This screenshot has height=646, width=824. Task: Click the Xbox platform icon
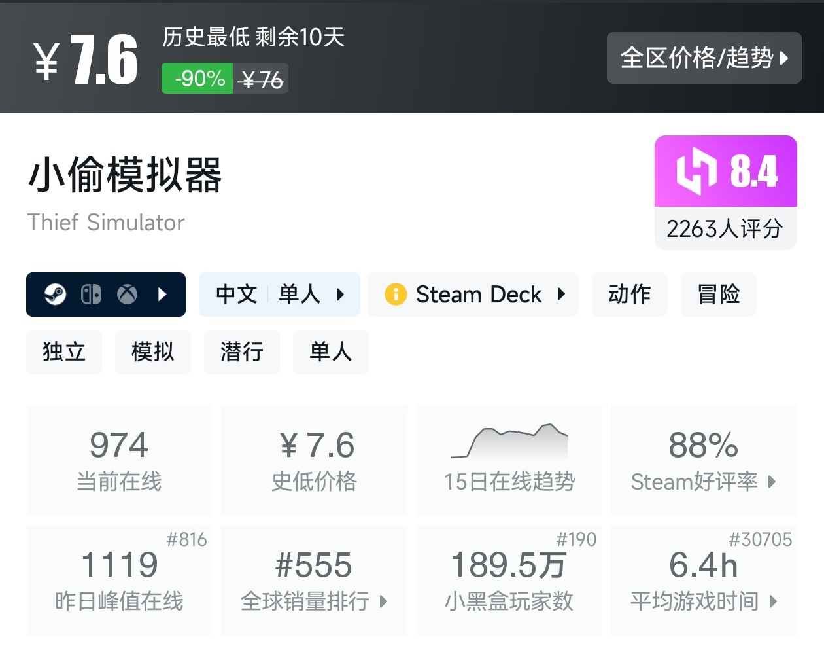coord(127,295)
